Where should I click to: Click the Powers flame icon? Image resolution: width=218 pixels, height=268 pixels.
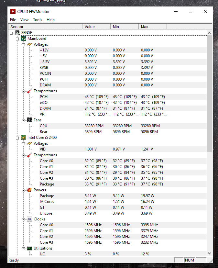[29, 190]
